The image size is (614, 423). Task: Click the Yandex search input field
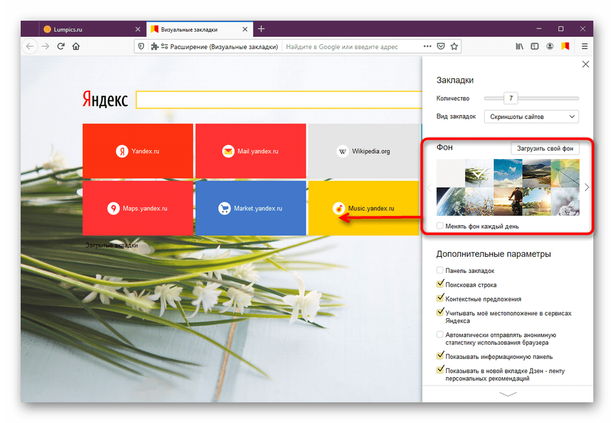(279, 100)
